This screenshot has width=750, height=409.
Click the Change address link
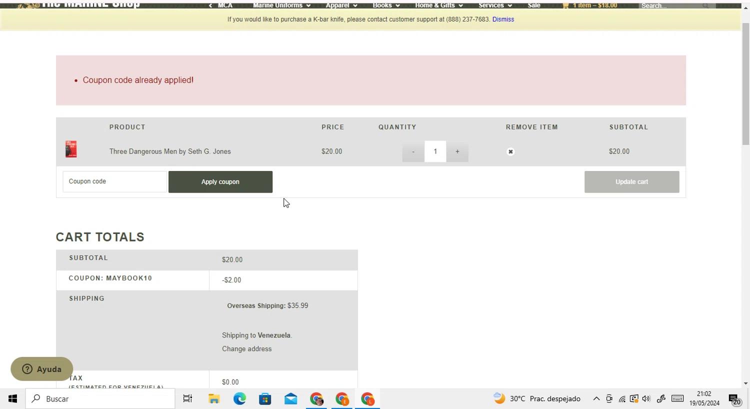point(247,349)
